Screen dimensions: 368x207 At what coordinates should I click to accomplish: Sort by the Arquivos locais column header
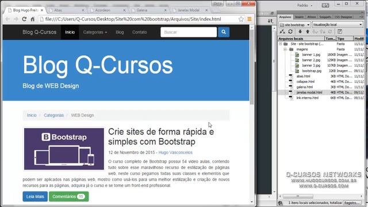click(x=301, y=39)
